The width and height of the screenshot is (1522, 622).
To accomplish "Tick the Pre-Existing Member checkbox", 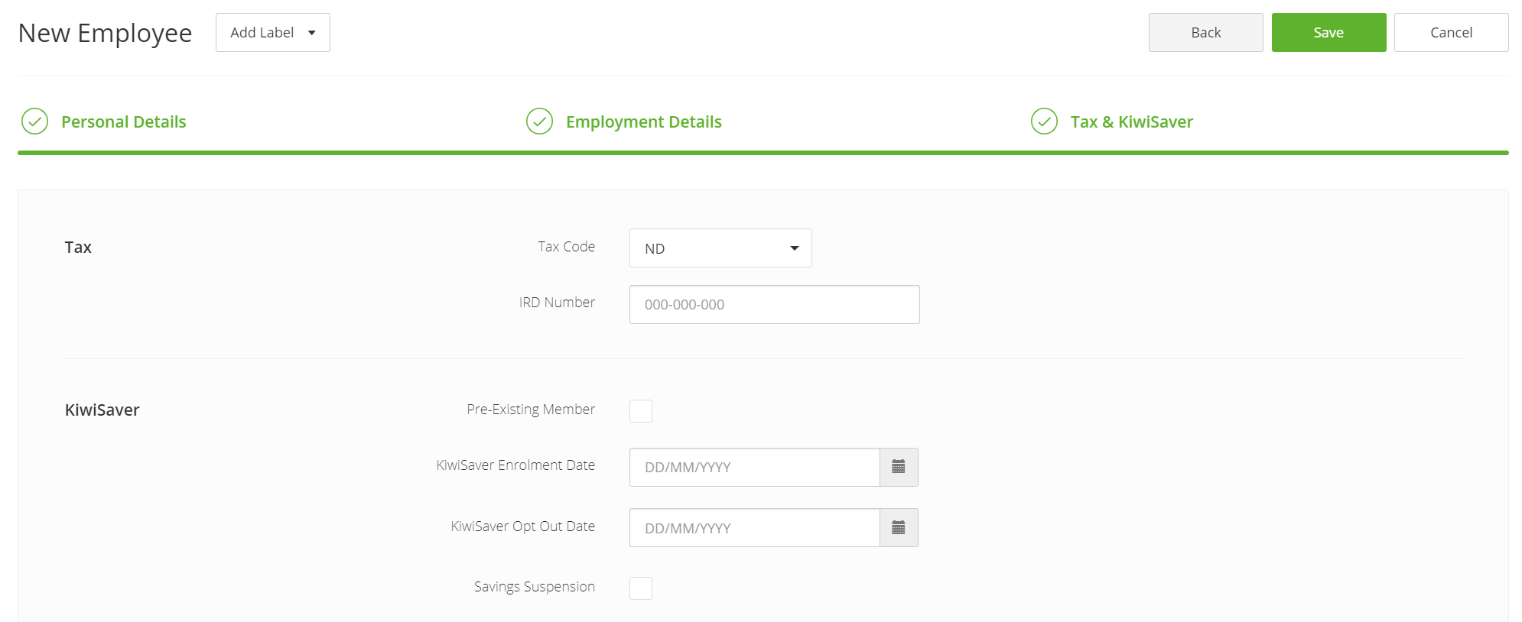I will pos(641,411).
